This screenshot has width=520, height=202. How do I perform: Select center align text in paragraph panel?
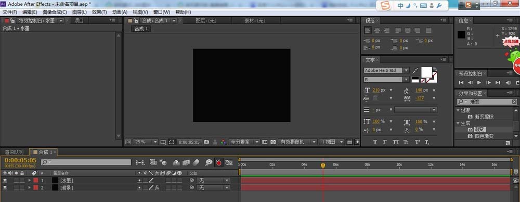coord(377,30)
